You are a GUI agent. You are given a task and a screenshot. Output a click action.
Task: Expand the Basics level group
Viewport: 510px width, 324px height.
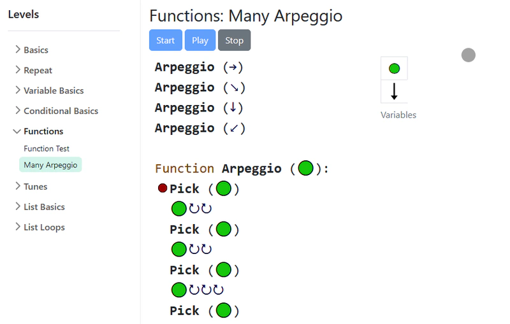click(x=31, y=50)
